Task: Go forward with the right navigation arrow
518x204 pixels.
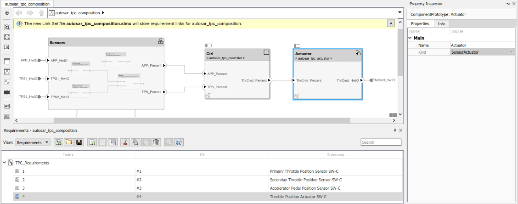Action: point(30,13)
